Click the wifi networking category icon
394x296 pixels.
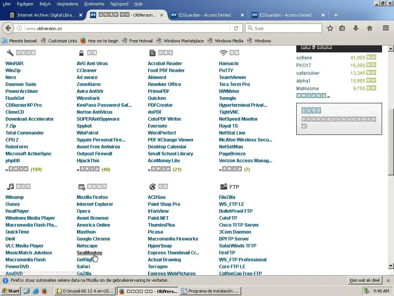(x=224, y=52)
